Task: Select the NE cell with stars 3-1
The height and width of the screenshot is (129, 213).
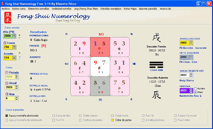Action: pos(120,66)
